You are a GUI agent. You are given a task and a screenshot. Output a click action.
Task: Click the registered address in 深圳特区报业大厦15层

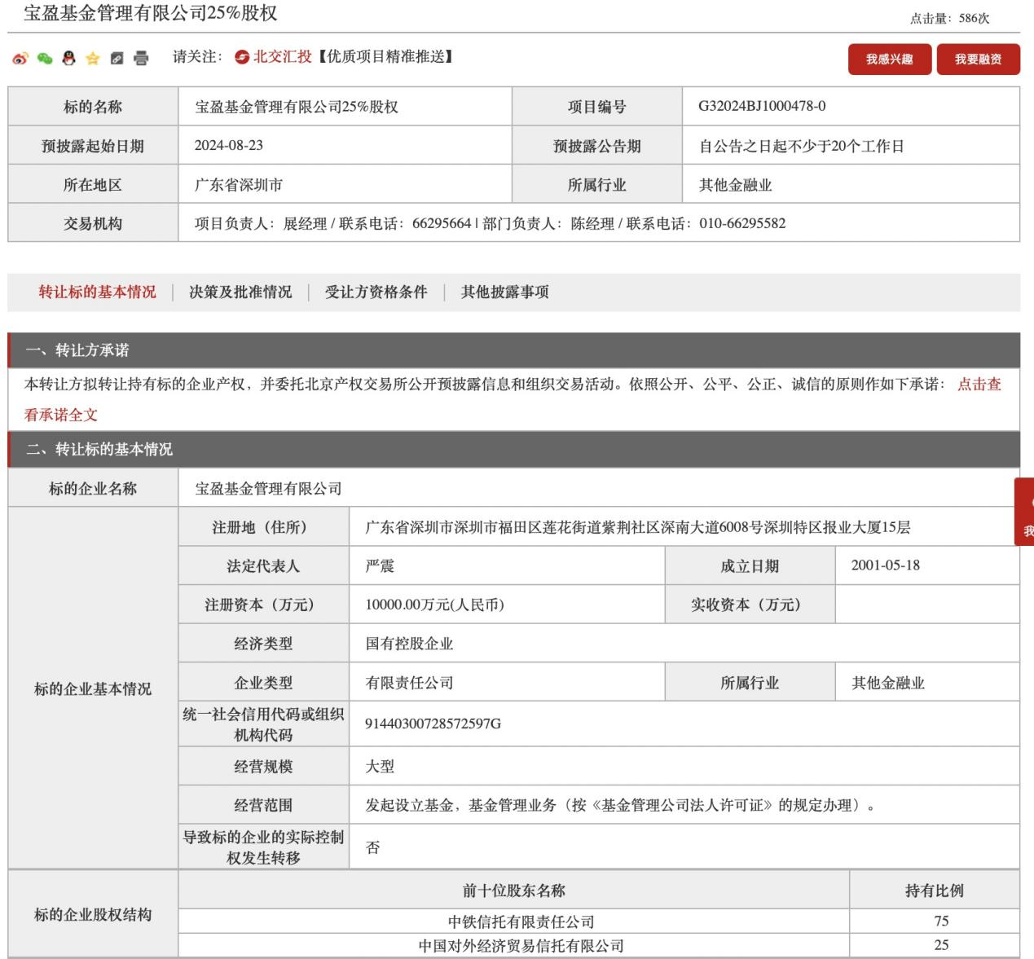pyautogui.click(x=637, y=527)
